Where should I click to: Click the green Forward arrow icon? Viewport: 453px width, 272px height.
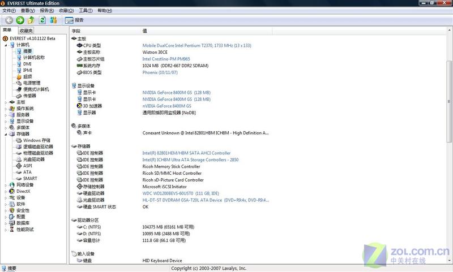click(20, 20)
